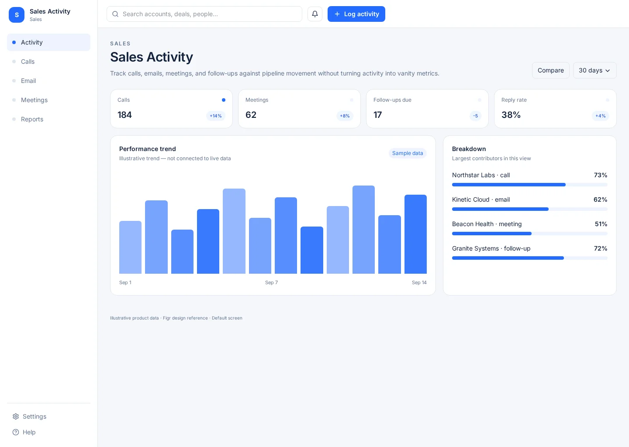Open Reports in the sidebar
Screen dimensions: 629x447
pyautogui.click(x=48, y=119)
